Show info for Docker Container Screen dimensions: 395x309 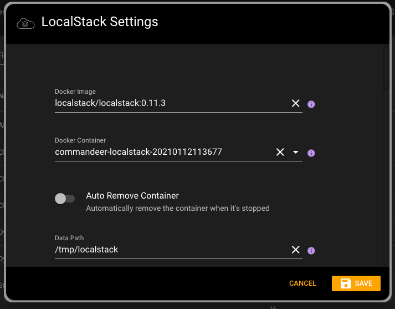click(311, 153)
